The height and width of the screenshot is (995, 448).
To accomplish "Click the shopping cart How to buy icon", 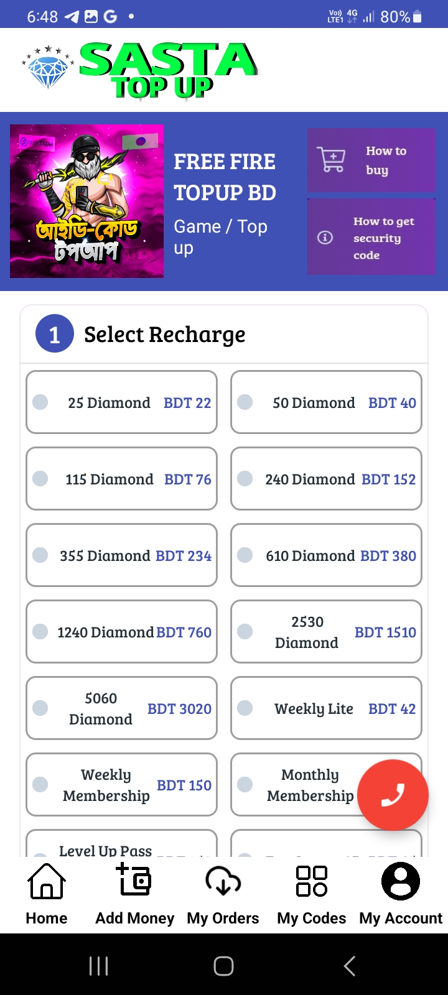I will [x=331, y=160].
